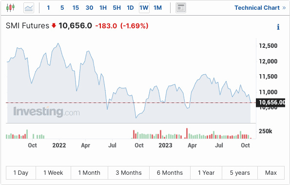This screenshot has height=185, width=290.
Task: Select the 1M interval
Action: pyautogui.click(x=157, y=8)
